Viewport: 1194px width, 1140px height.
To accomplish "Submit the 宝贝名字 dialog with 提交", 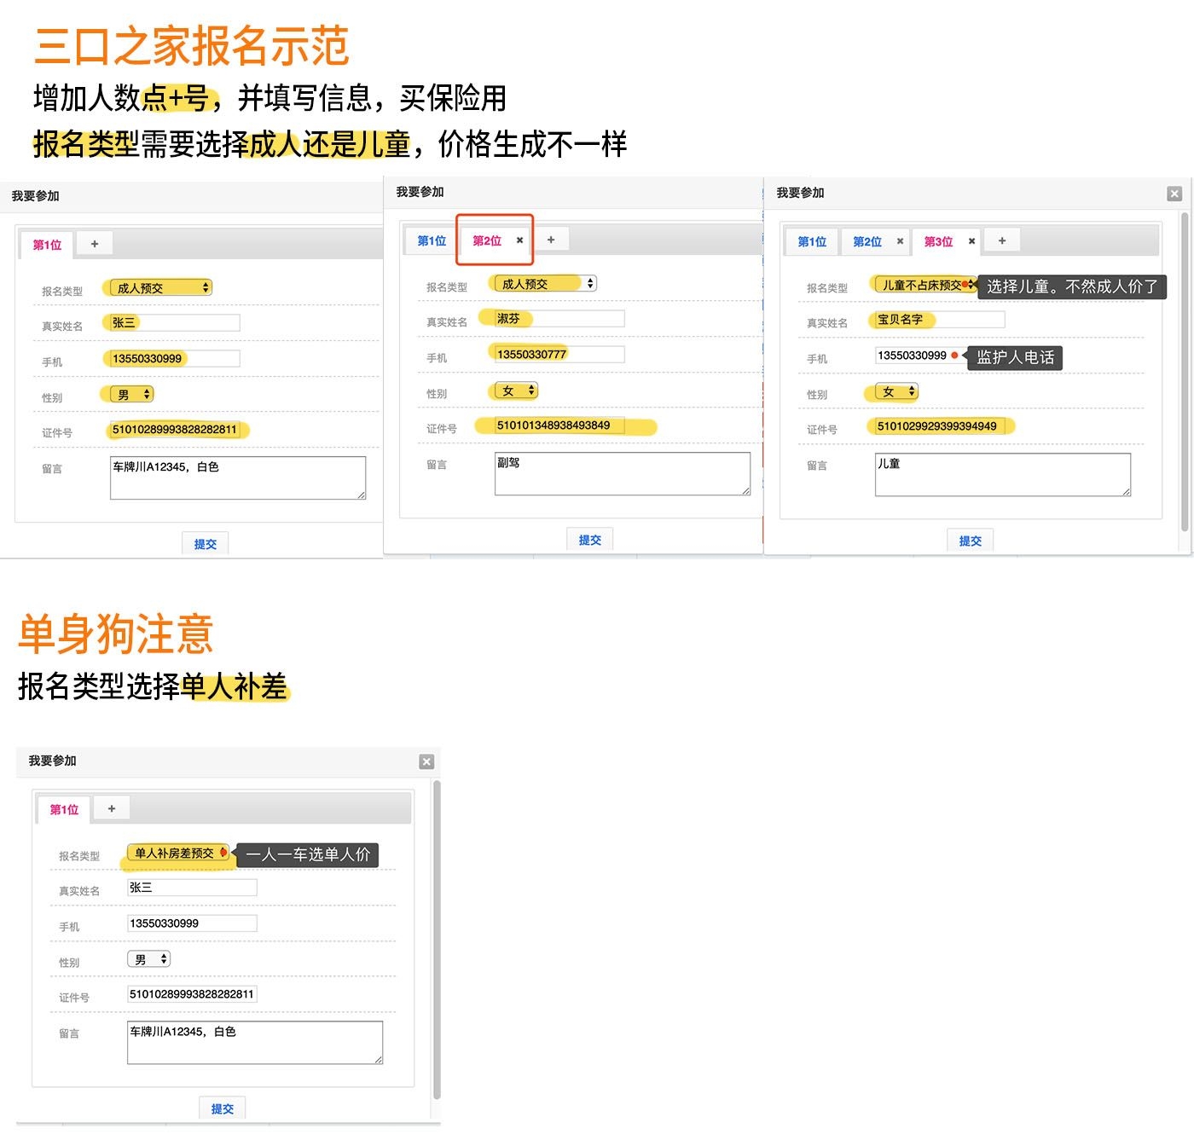I will point(971,541).
